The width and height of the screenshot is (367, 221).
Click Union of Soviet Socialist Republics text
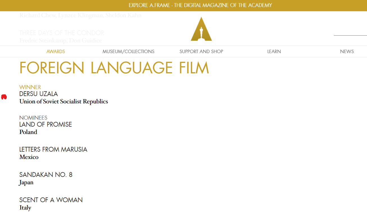pyautogui.click(x=64, y=101)
